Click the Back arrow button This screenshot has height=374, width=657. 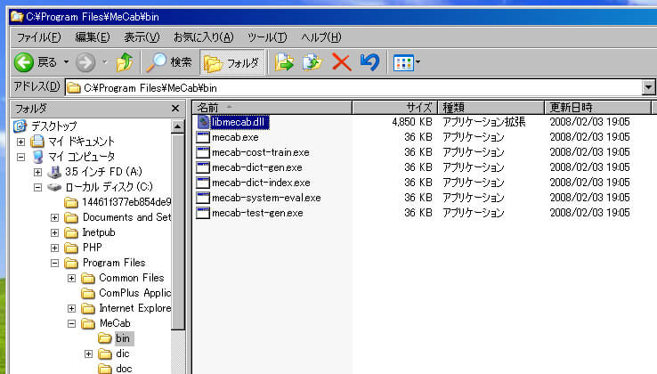pos(34,62)
